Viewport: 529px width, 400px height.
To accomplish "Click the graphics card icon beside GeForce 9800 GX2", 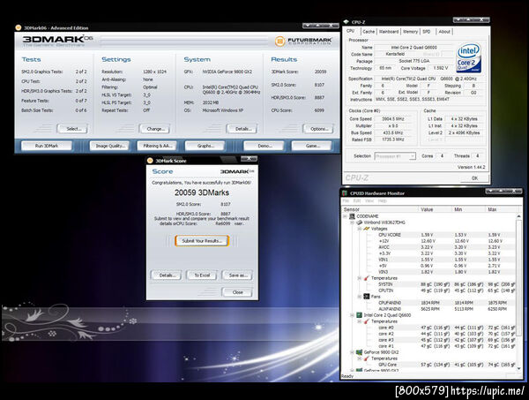I will [x=360, y=352].
